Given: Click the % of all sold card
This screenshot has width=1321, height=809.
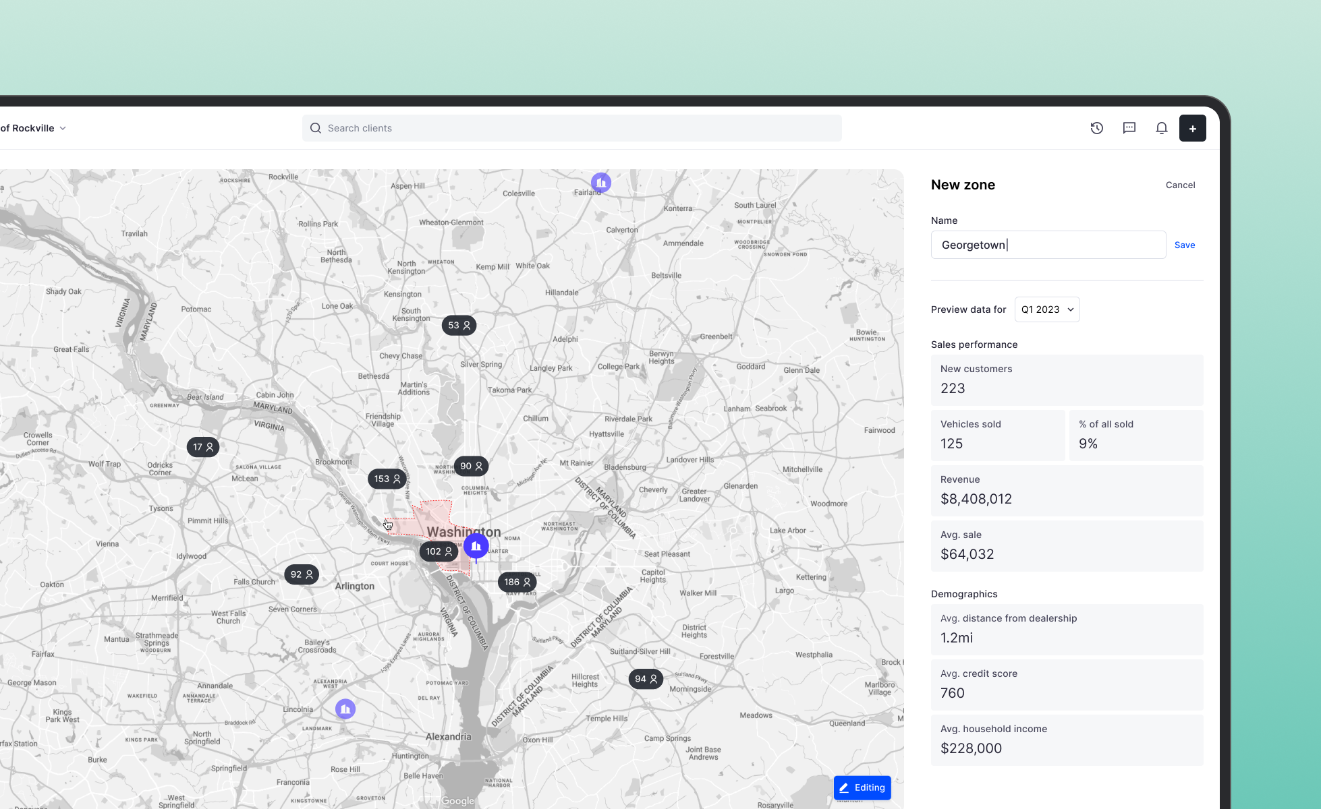Looking at the screenshot, I should pos(1136,436).
